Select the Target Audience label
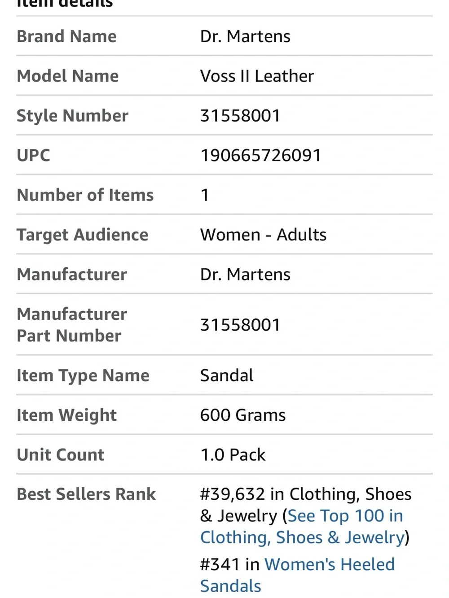The height and width of the screenshot is (598, 449). coord(83,235)
